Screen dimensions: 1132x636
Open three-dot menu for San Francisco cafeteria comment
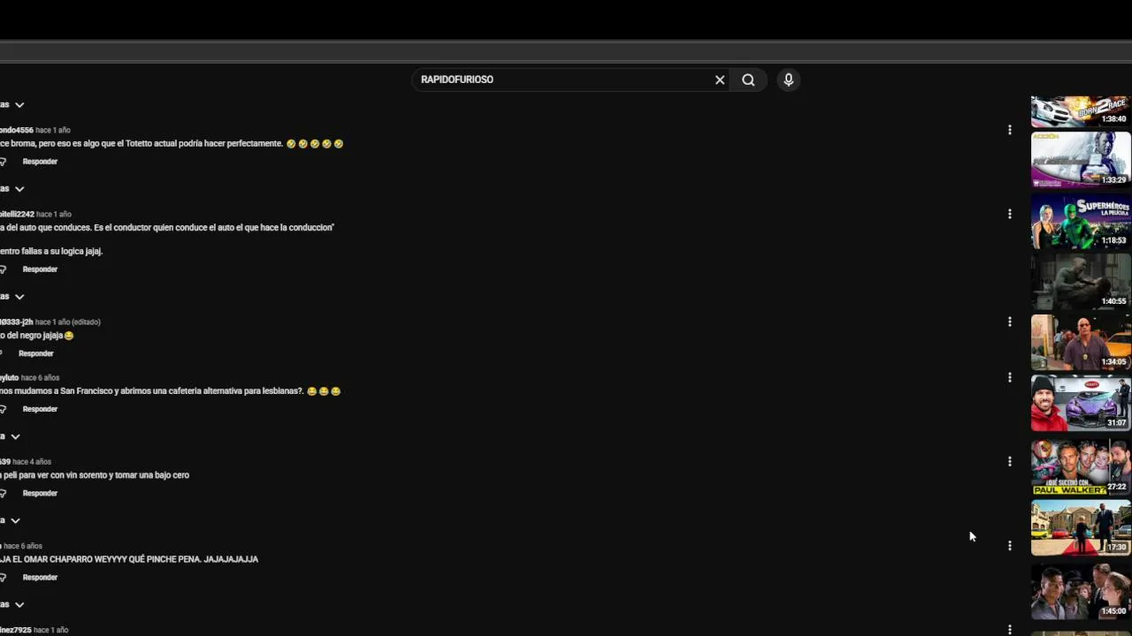pyautogui.click(x=1009, y=377)
